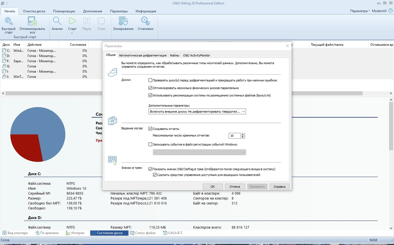Start analysis with the Анализ icon
Viewport: 394px width, 245px height.
57,21
